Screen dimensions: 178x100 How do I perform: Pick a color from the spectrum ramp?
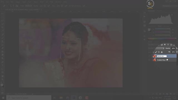click(162, 39)
